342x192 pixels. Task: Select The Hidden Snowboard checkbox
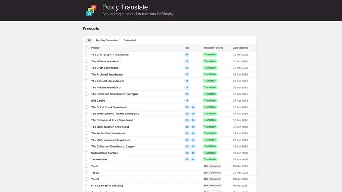[87, 87]
